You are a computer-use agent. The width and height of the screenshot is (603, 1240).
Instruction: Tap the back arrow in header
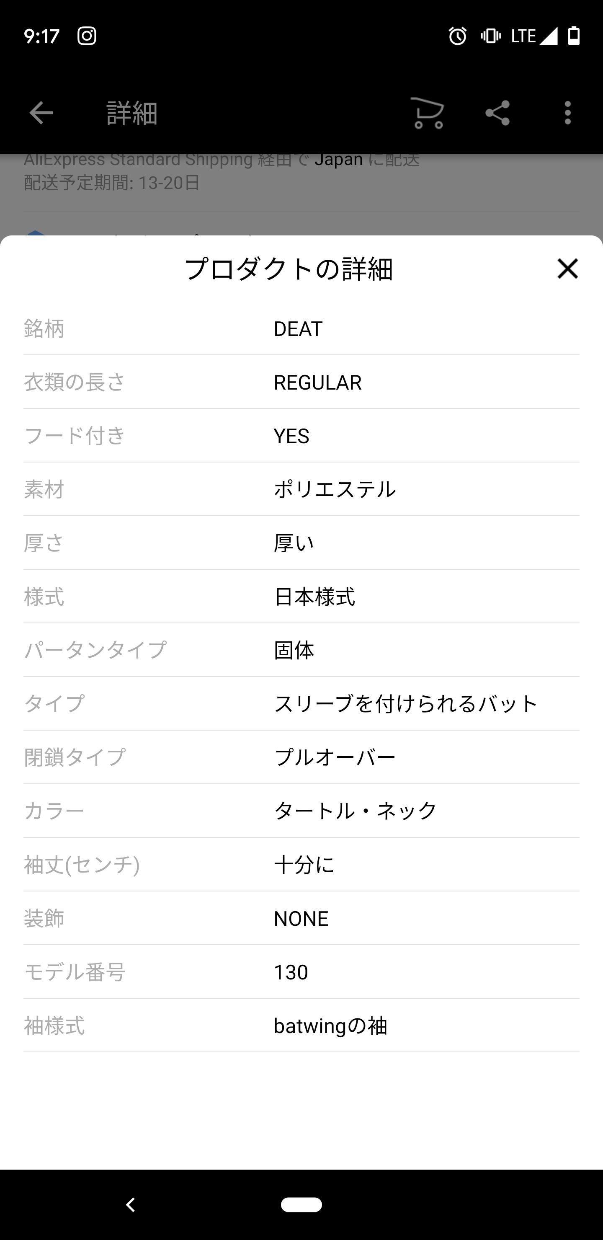click(x=41, y=113)
